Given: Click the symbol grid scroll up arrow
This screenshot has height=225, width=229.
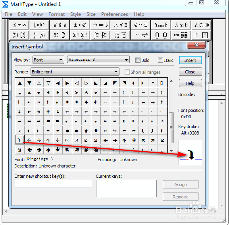Looking at the screenshot, I should 171,81.
